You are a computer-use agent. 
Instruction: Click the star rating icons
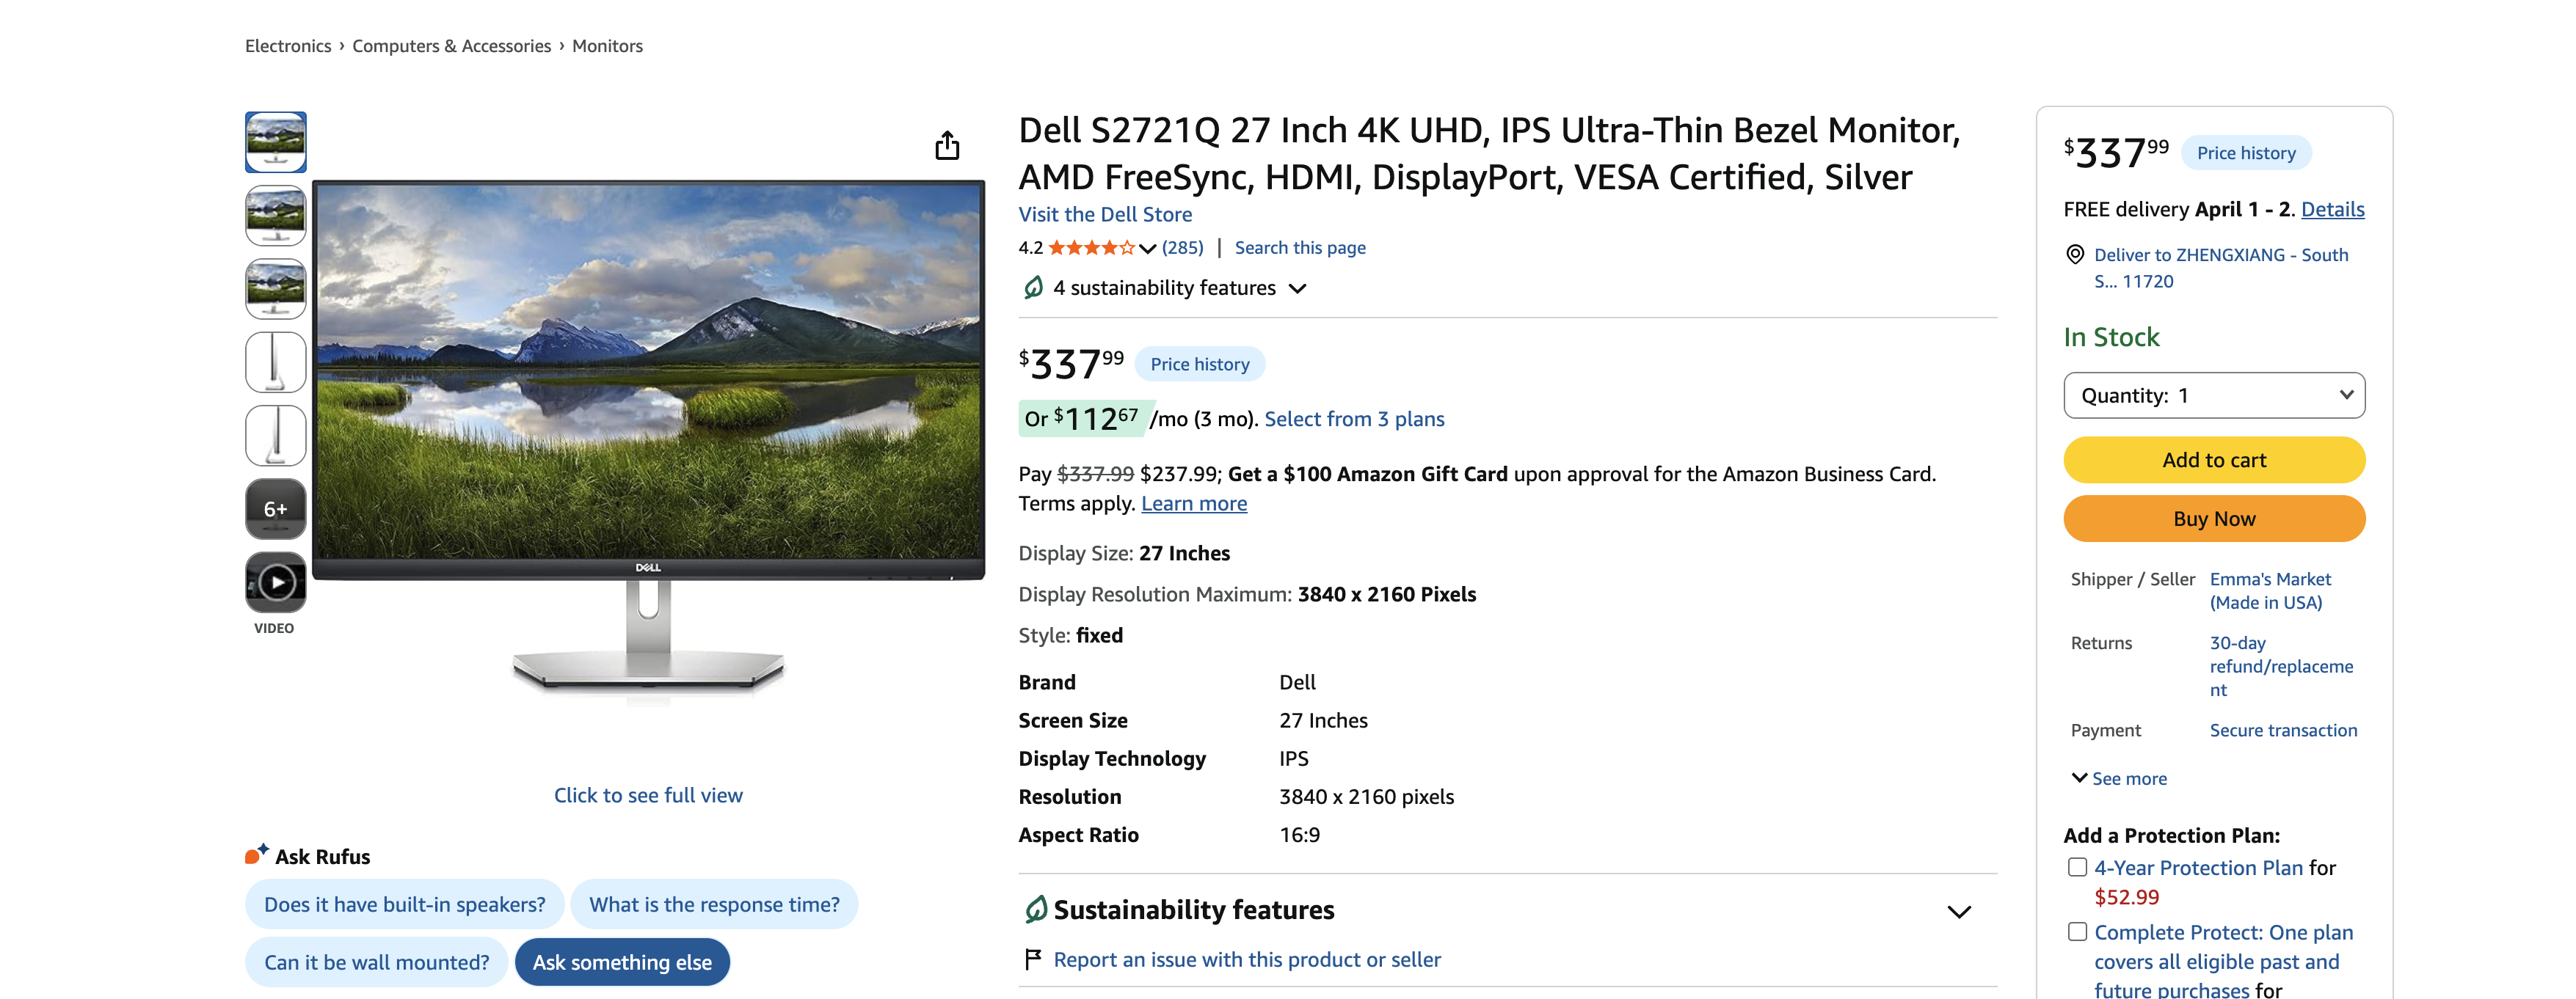tap(1091, 248)
